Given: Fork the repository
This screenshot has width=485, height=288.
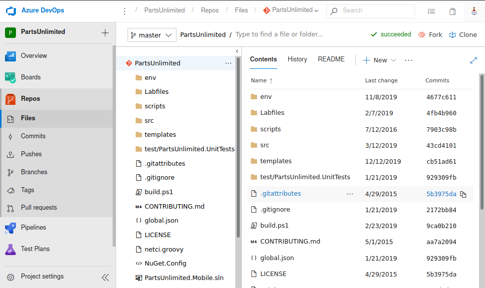Looking at the screenshot, I should click(x=430, y=34).
